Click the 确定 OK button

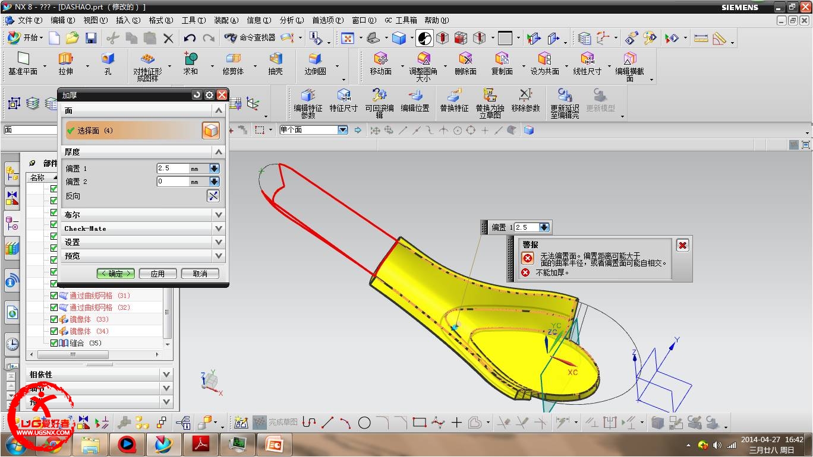pos(116,274)
